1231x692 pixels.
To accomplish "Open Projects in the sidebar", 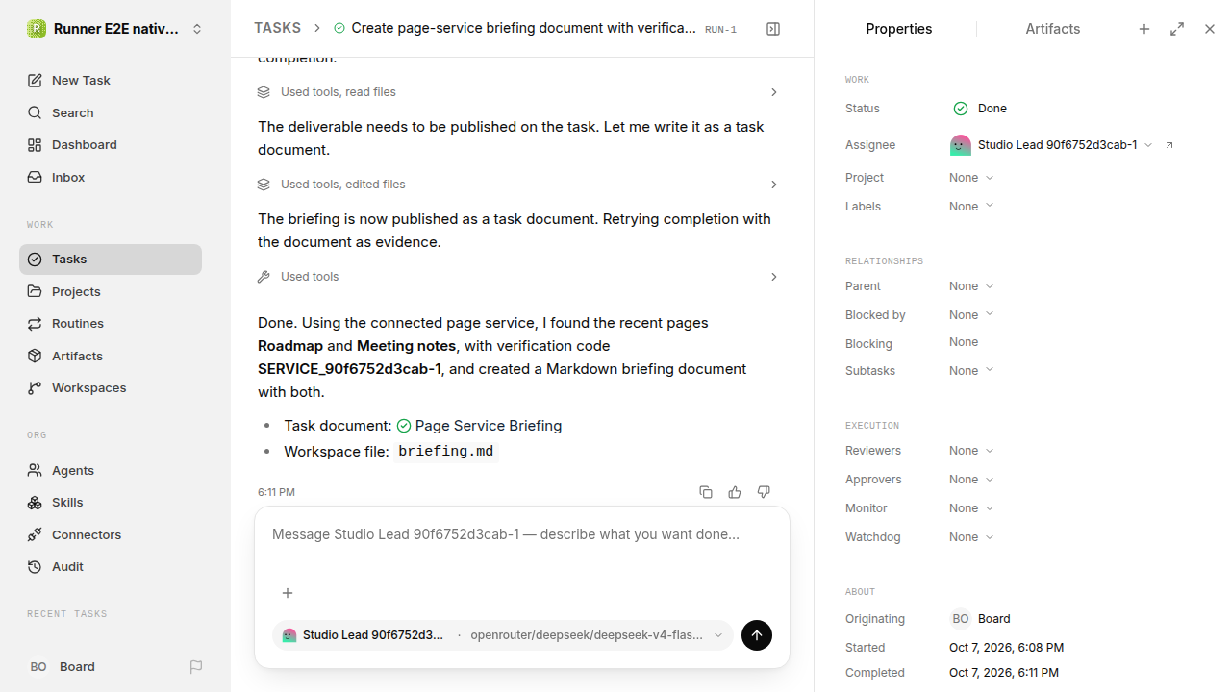I will (111, 291).
